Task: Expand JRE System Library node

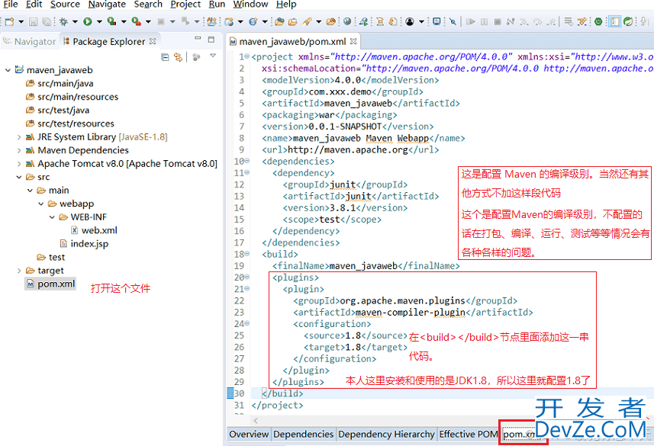Action: click(x=19, y=136)
